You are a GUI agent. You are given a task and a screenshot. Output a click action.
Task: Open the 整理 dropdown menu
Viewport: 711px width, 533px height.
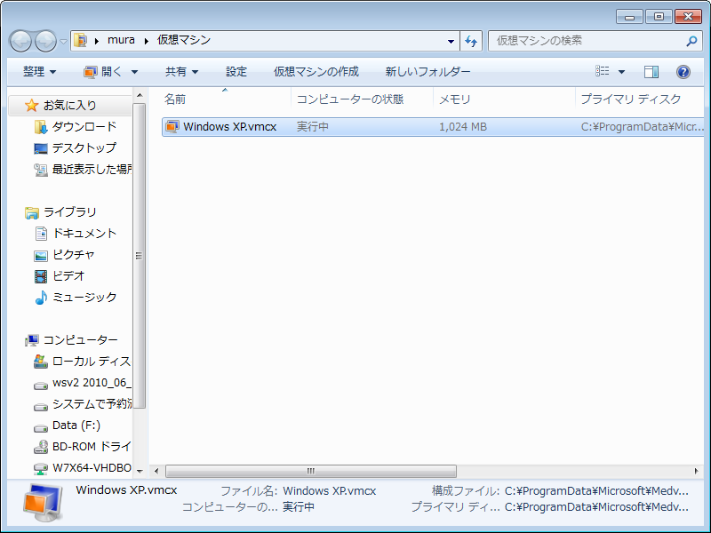pos(39,72)
